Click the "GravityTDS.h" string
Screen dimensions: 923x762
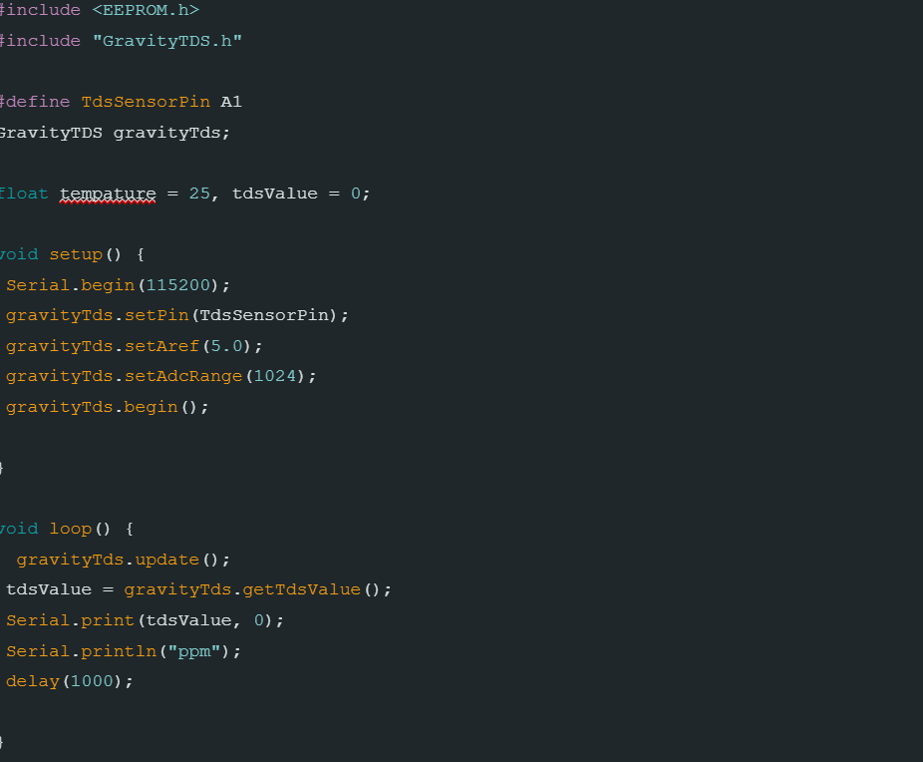click(x=167, y=41)
